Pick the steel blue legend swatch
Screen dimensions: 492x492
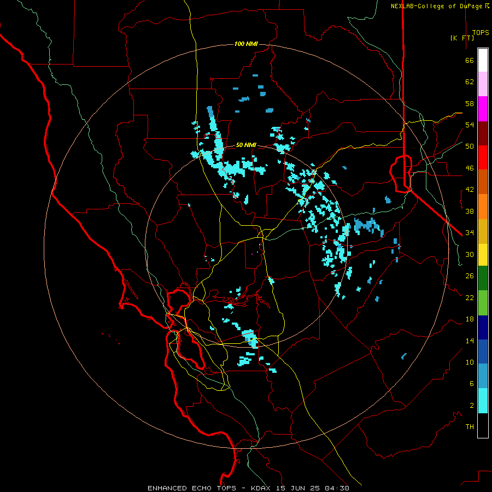click(x=483, y=376)
